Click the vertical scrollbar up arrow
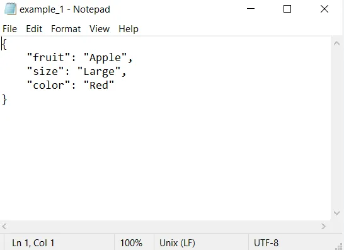Screen dimensions: 344x250 (x=337, y=43)
